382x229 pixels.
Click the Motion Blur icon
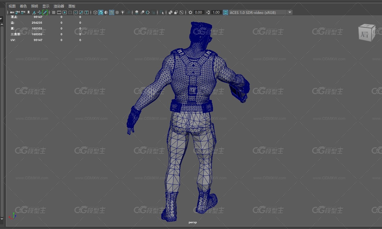pyautogui.click(x=142, y=12)
